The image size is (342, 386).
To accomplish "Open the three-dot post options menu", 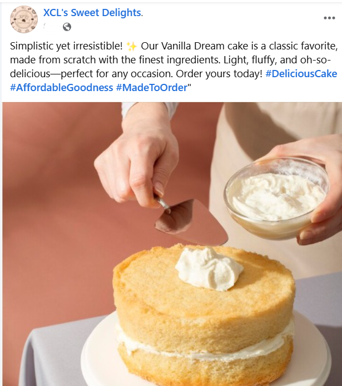I will point(329,18).
